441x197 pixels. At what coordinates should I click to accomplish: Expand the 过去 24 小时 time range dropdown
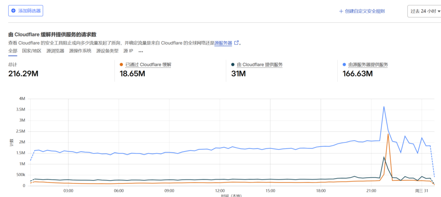[424, 11]
